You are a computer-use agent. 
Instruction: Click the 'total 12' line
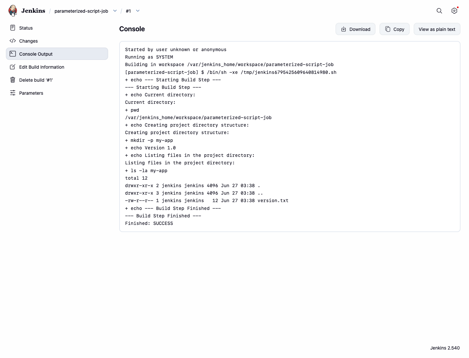[136, 178]
